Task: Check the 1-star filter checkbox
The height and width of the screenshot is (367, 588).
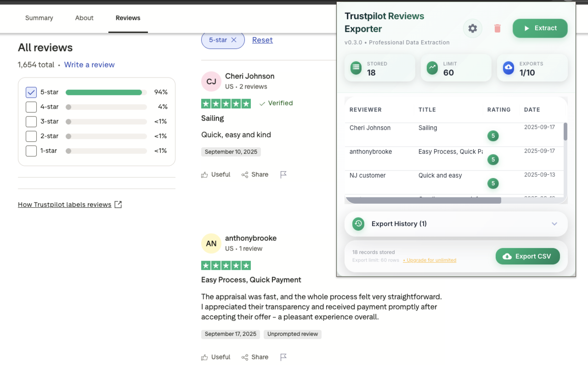Action: [31, 151]
